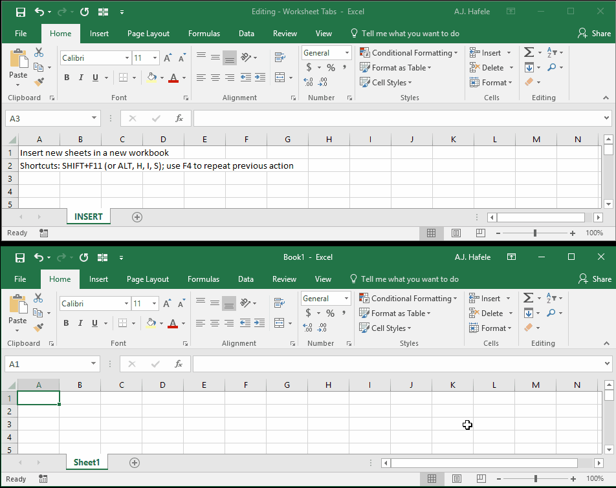Click Decrease Indent icon in Book1 window
Image resolution: width=616 pixels, height=488 pixels.
tap(245, 323)
